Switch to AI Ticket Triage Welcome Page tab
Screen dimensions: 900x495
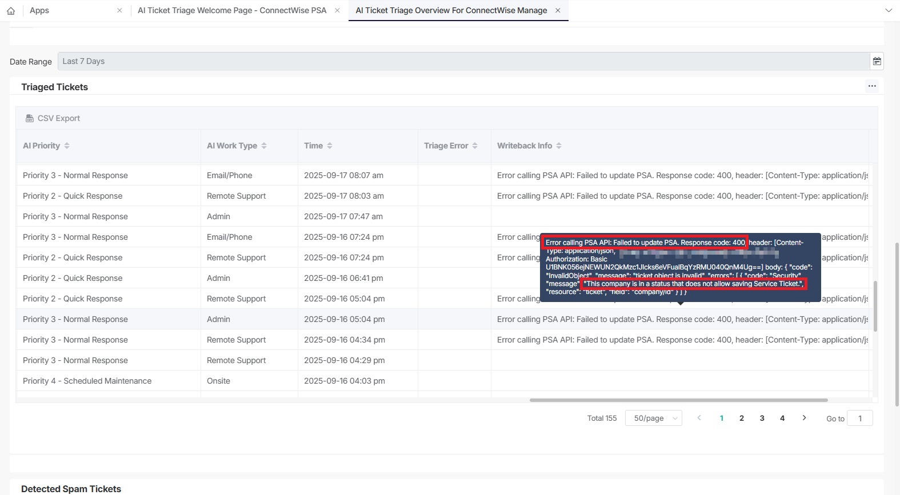point(232,11)
